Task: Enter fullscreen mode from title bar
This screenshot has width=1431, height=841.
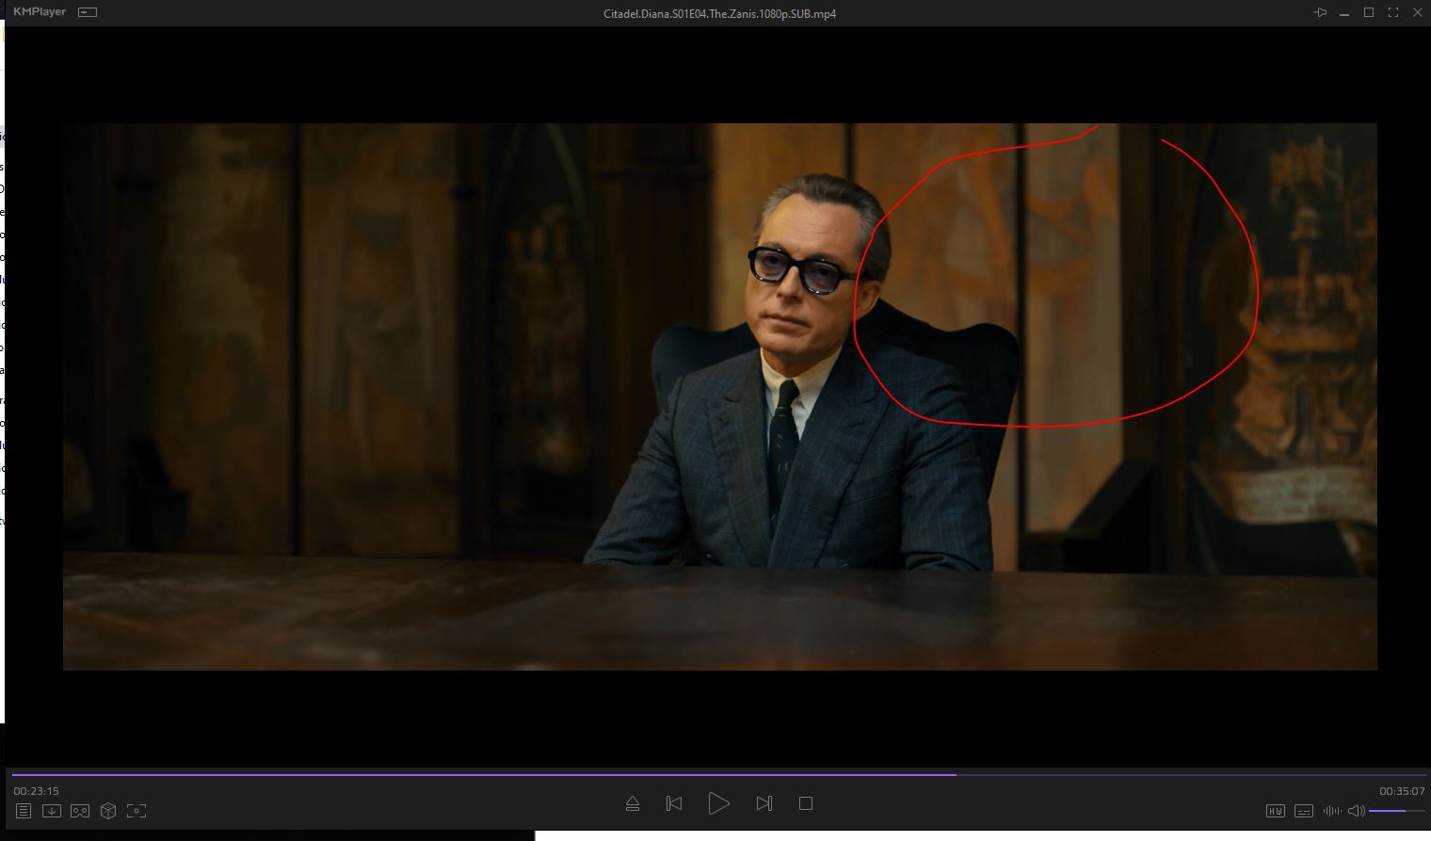Action: click(1392, 12)
